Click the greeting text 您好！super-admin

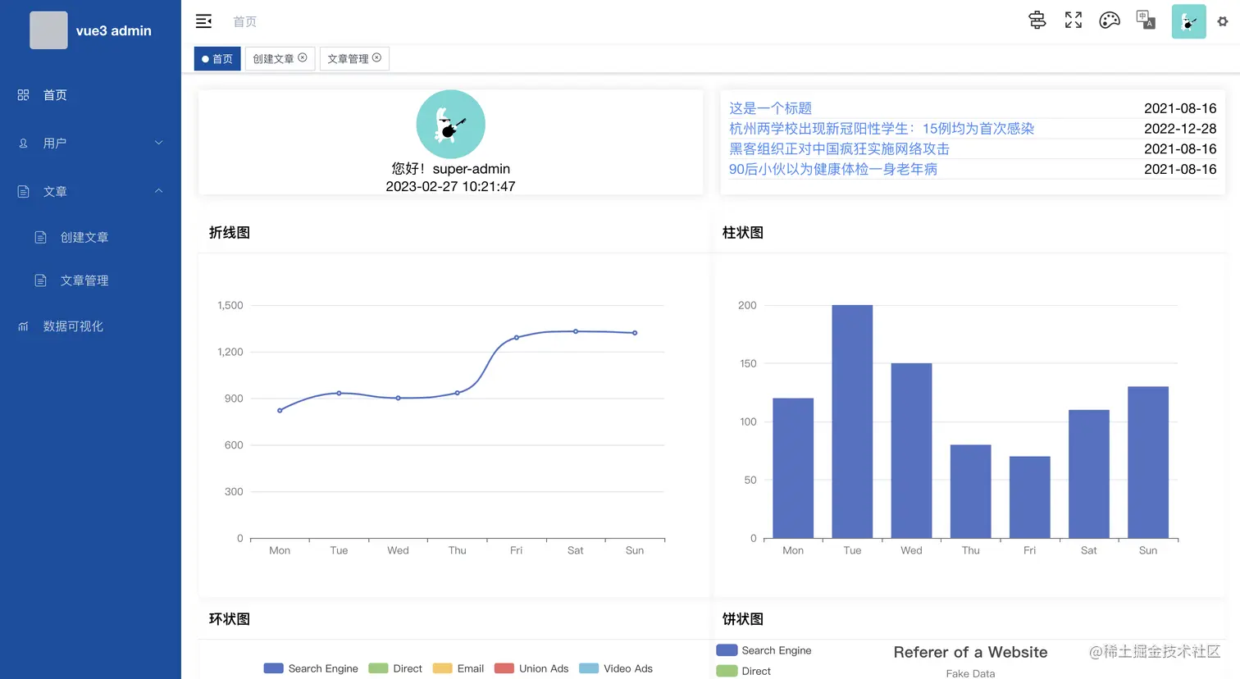coord(451,168)
